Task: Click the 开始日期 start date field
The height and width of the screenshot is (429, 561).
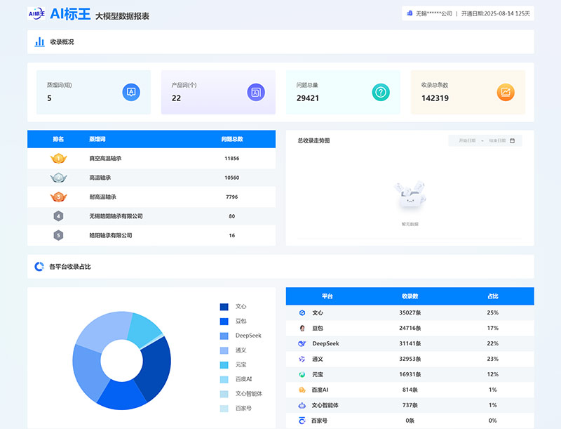Action: click(467, 140)
